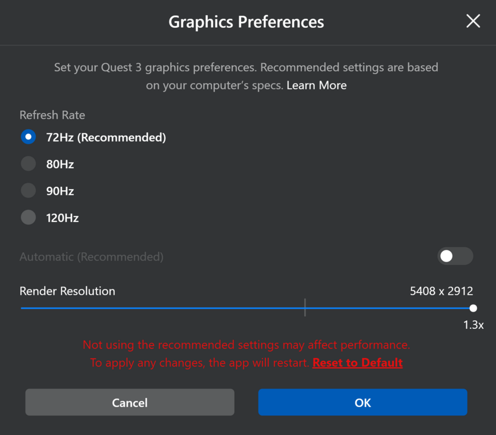The height and width of the screenshot is (435, 496).
Task: Click the 5408 x 2912 resolution value
Action: tap(441, 291)
